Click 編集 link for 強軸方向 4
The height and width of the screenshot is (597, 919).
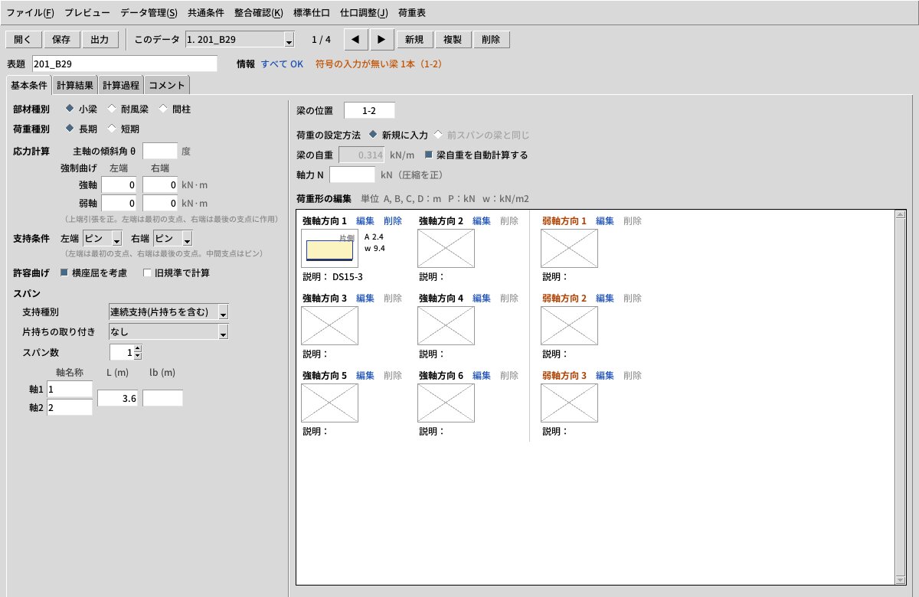(482, 298)
